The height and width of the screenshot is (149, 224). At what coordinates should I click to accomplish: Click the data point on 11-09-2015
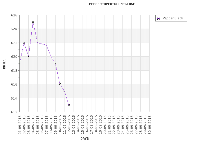pos(64,91)
